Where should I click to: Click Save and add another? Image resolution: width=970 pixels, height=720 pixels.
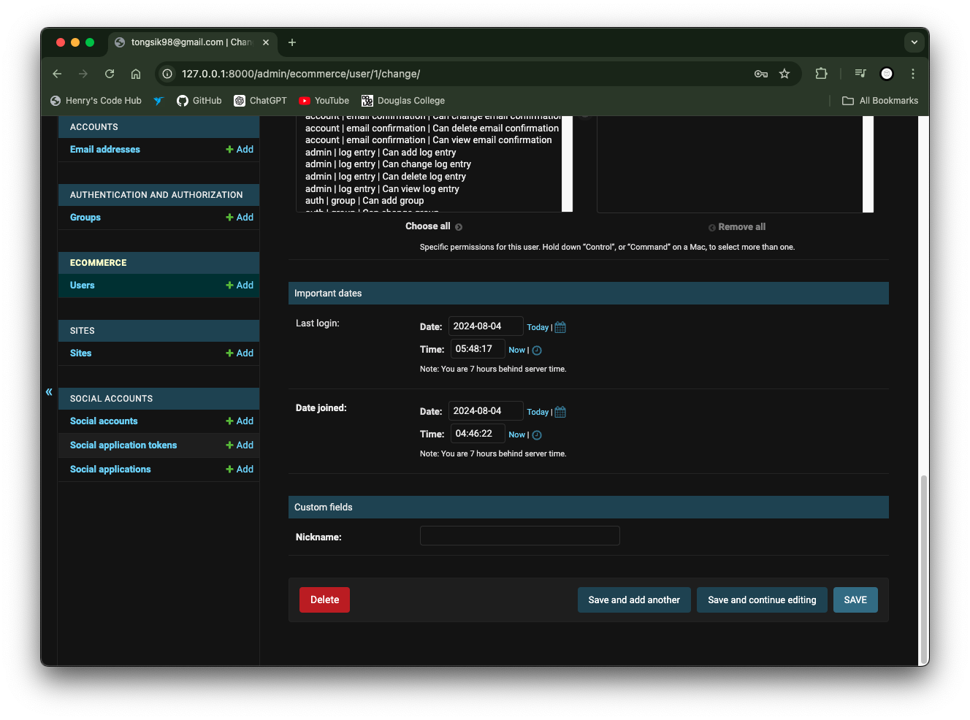coord(634,600)
